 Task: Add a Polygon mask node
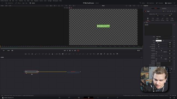(80, 54)
